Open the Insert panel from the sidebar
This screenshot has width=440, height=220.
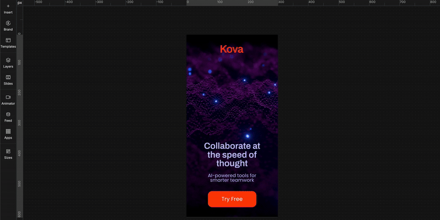[x=8, y=8]
